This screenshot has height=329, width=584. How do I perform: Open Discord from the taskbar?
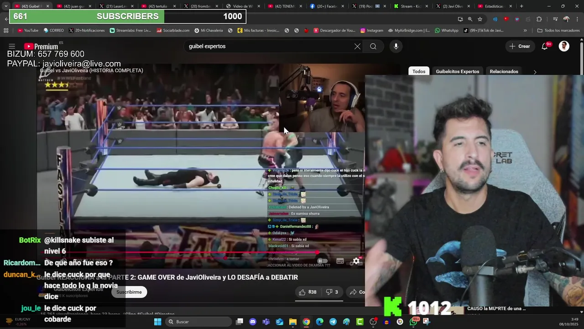(253, 322)
